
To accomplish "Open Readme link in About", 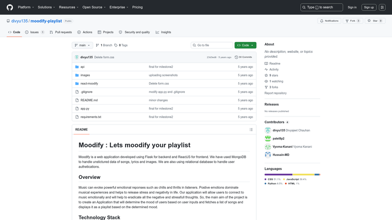I will pyautogui.click(x=272, y=64).
